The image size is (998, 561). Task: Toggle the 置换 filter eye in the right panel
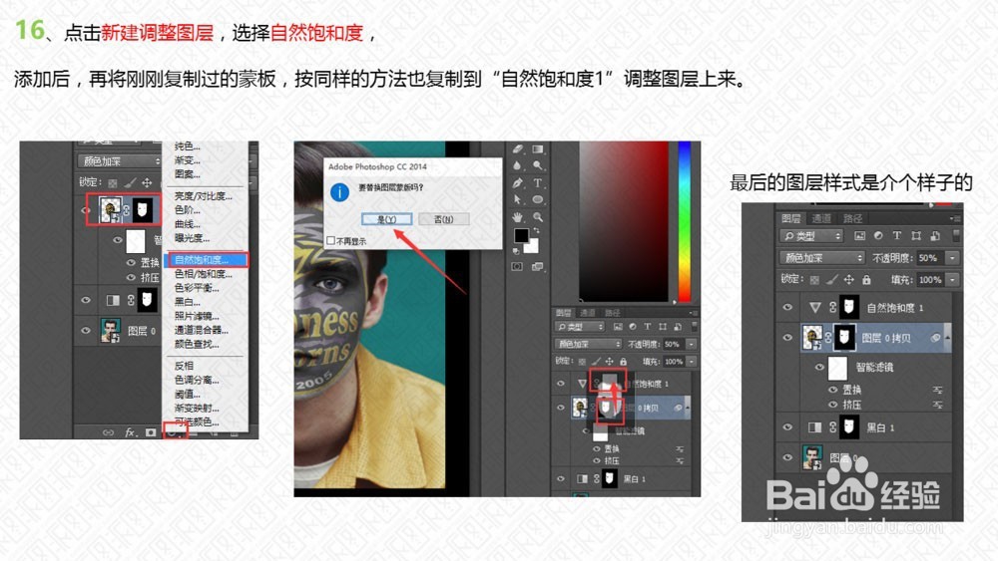tap(833, 390)
